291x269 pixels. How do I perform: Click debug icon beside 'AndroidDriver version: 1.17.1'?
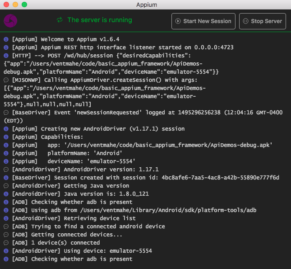[6, 170]
